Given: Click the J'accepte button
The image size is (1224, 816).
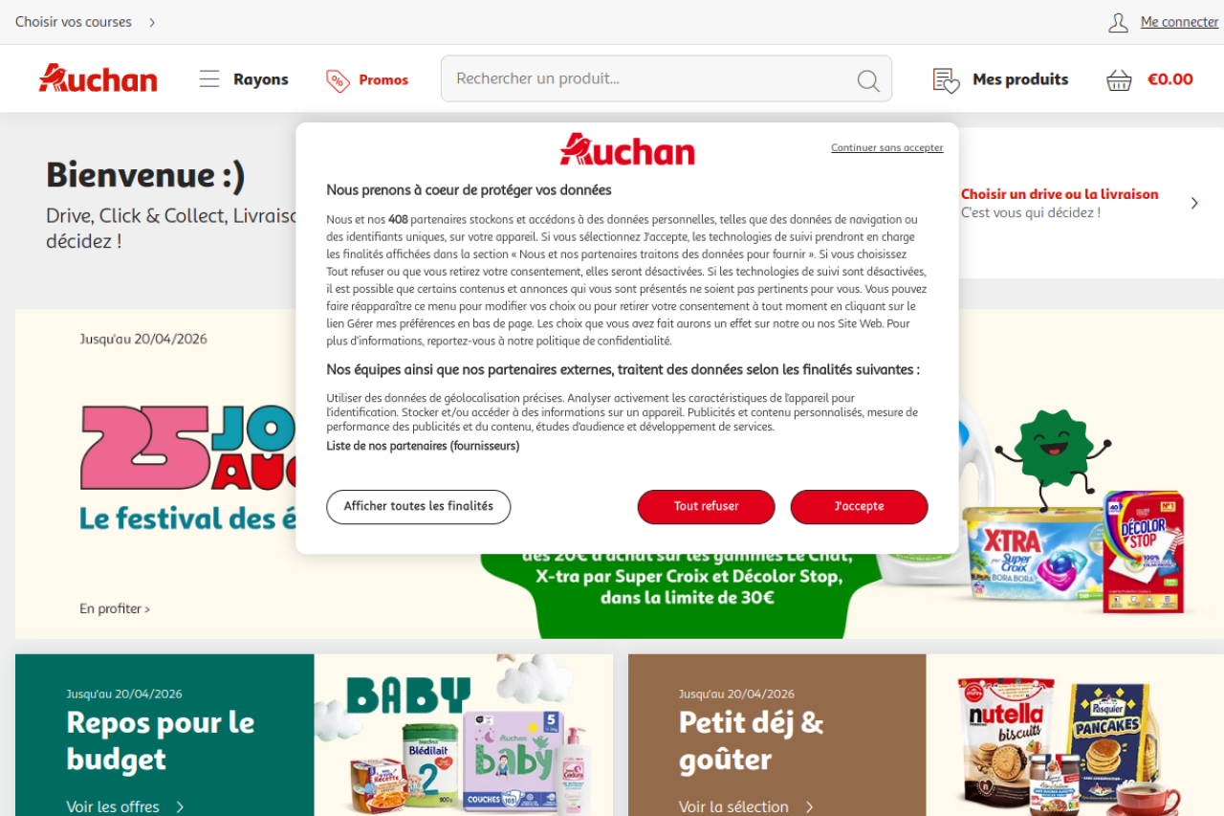Looking at the screenshot, I should (x=859, y=507).
